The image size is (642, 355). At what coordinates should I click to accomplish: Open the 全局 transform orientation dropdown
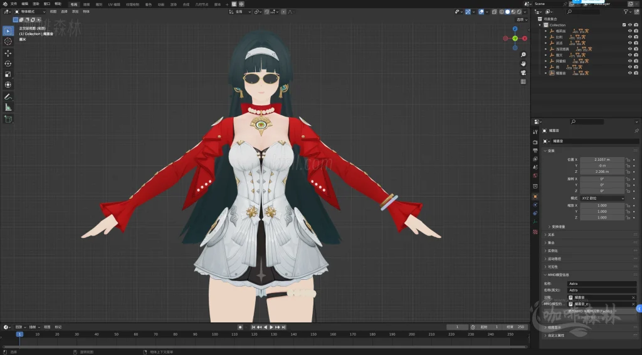pos(239,12)
